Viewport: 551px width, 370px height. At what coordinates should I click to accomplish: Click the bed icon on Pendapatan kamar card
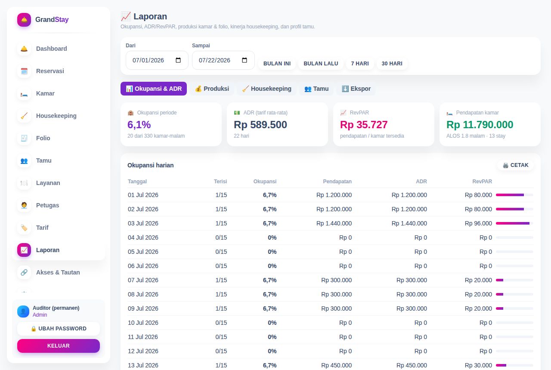[x=449, y=113]
